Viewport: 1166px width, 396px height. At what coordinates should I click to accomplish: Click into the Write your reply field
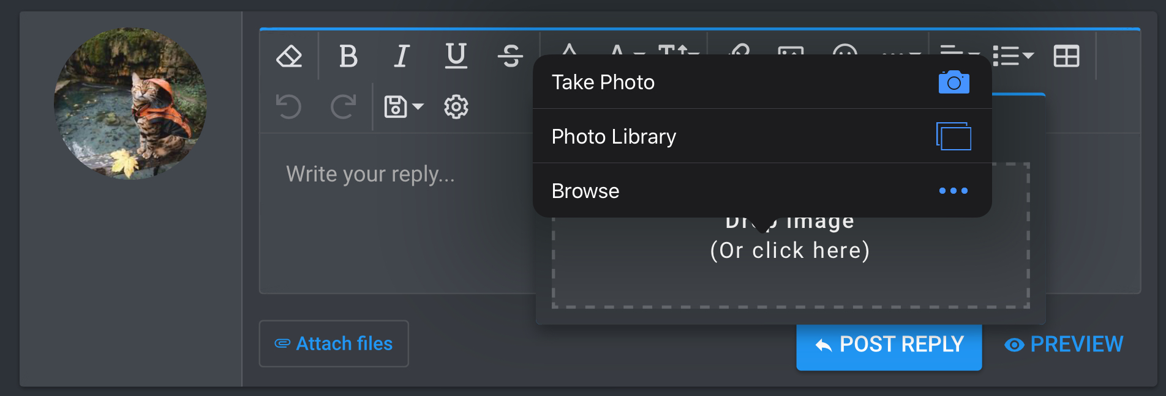[x=392, y=214]
